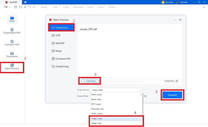Viewport: 208px width, 127px height.
Task: Click the Activate key button
Action: (182, 2)
